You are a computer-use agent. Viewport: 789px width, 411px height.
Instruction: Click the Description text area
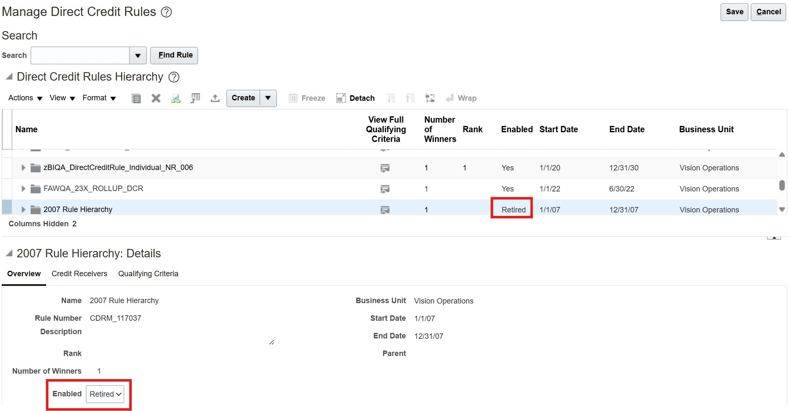click(182, 336)
